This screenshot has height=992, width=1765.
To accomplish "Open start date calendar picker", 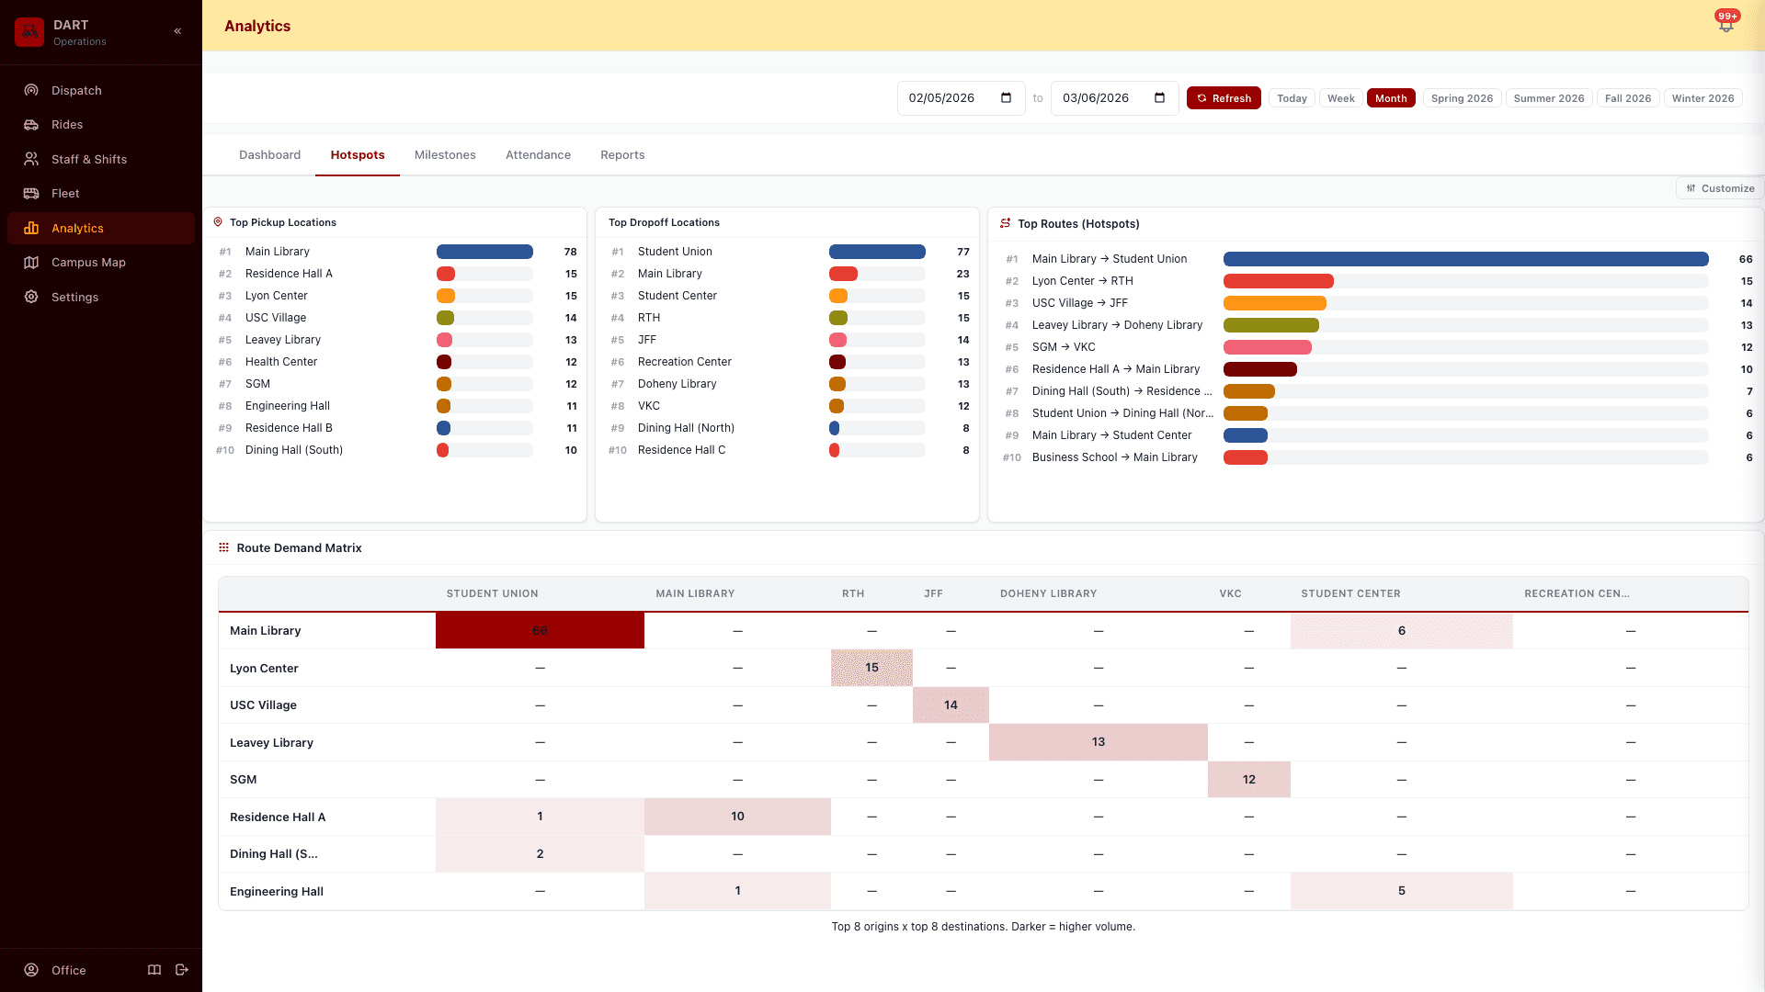I will point(1006,98).
